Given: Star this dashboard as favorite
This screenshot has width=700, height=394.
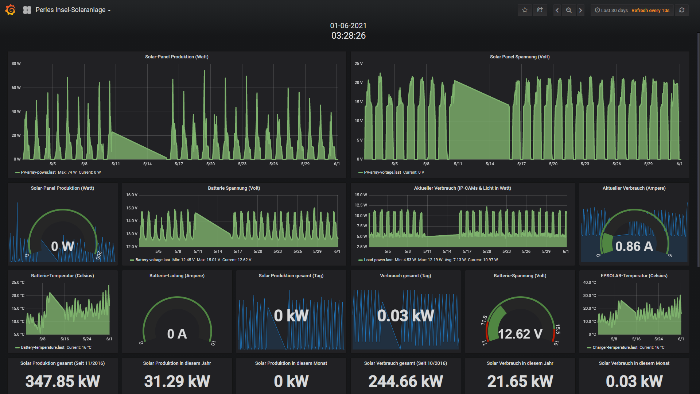Looking at the screenshot, I should pyautogui.click(x=525, y=10).
